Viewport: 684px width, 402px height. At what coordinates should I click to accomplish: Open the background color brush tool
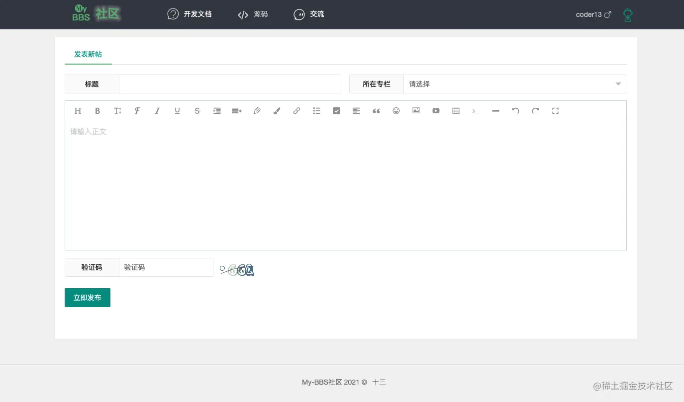(x=277, y=111)
